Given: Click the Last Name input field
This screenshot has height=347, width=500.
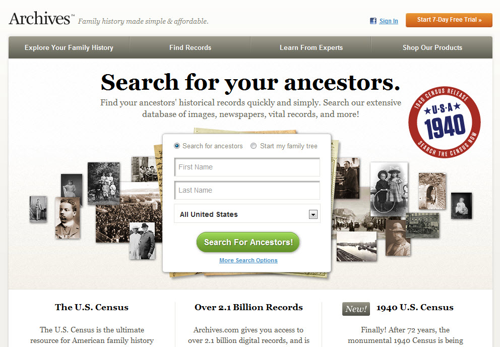Looking at the screenshot, I should point(247,190).
